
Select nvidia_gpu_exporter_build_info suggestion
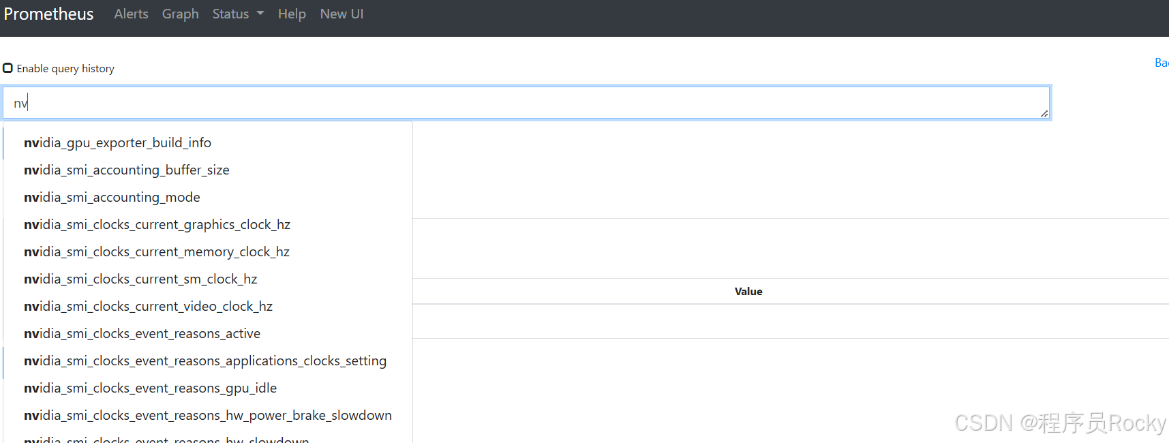117,142
